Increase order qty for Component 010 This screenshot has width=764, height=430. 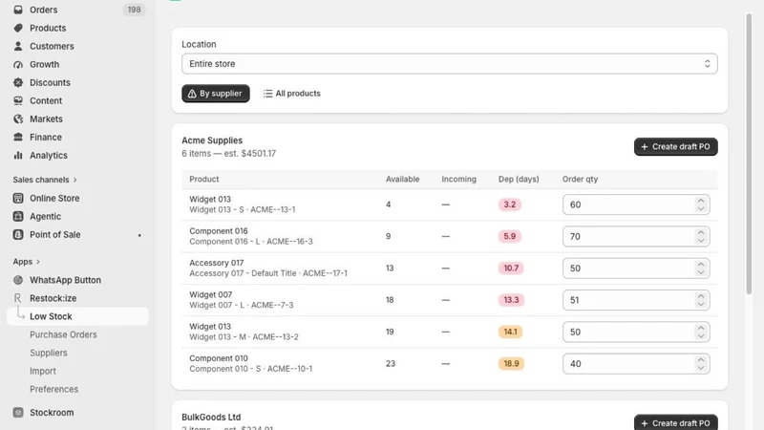pos(701,359)
